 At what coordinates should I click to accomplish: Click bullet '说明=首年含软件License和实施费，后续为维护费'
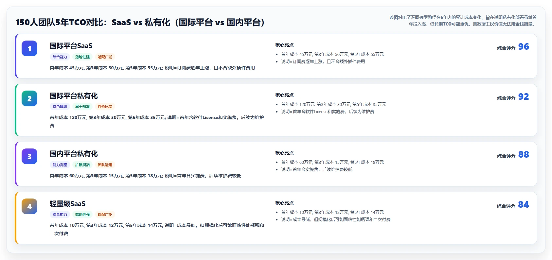(328, 112)
